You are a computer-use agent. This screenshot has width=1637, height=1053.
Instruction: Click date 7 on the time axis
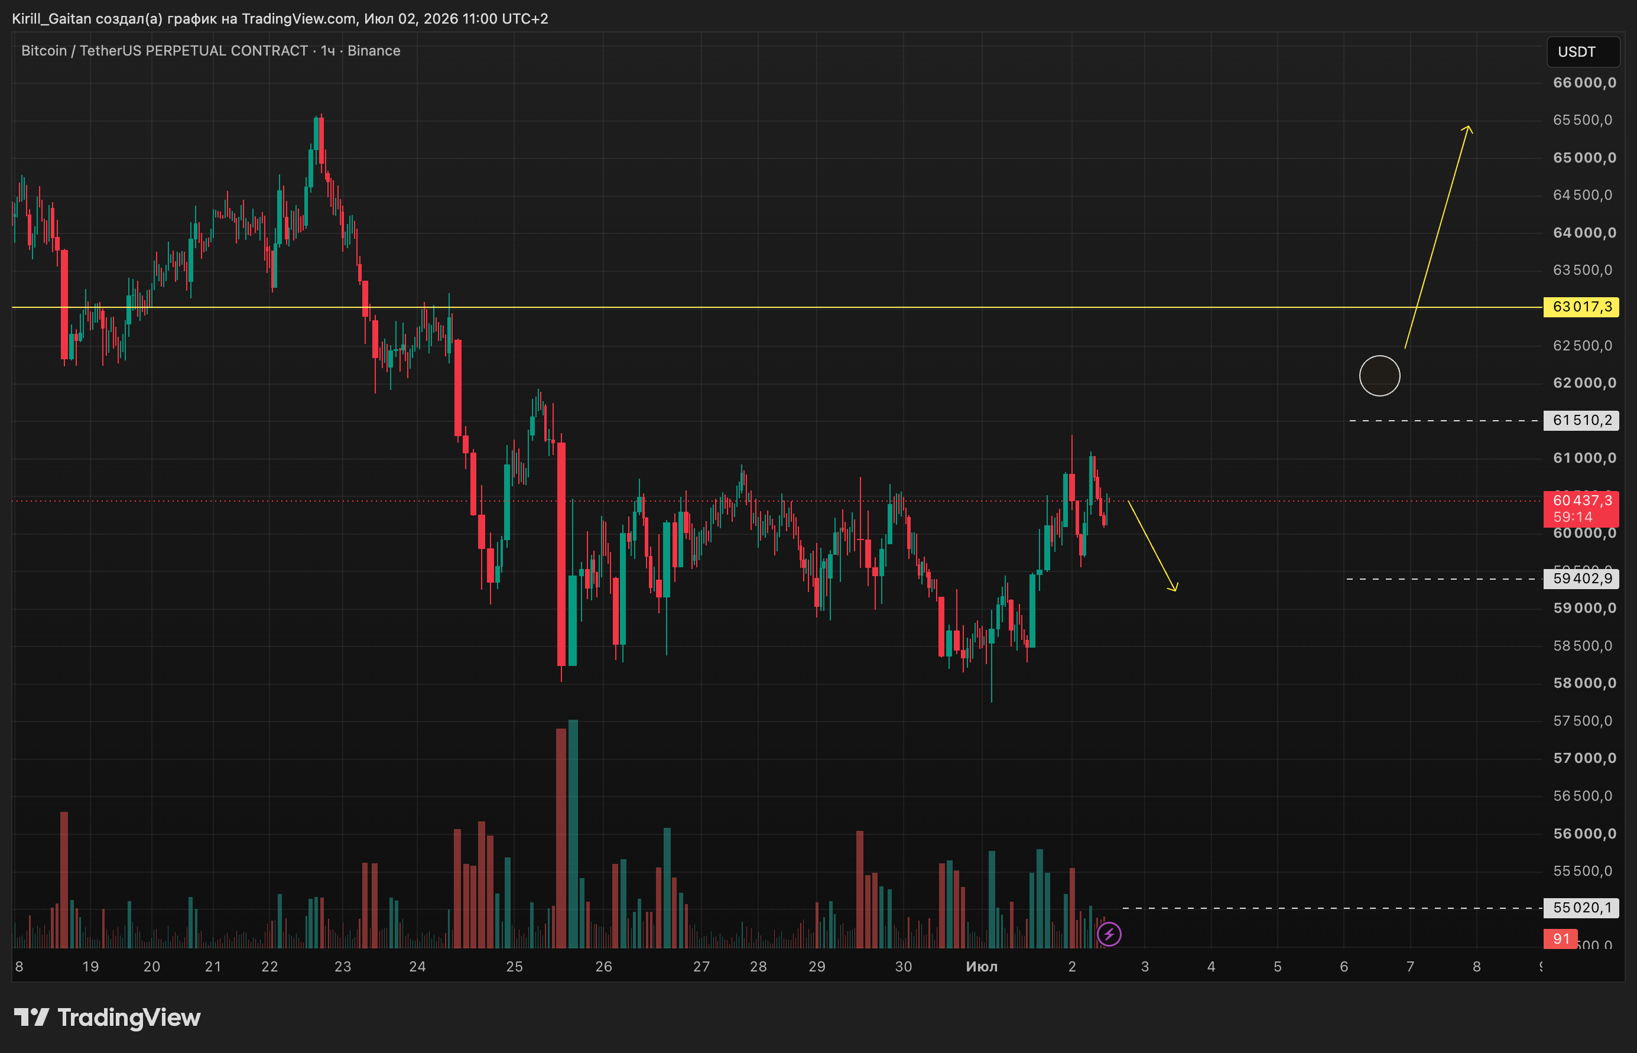[x=1410, y=967]
